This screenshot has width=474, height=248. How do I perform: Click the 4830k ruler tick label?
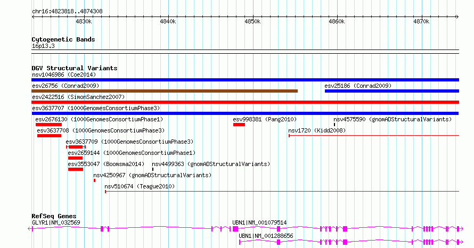pyautogui.click(x=84, y=21)
